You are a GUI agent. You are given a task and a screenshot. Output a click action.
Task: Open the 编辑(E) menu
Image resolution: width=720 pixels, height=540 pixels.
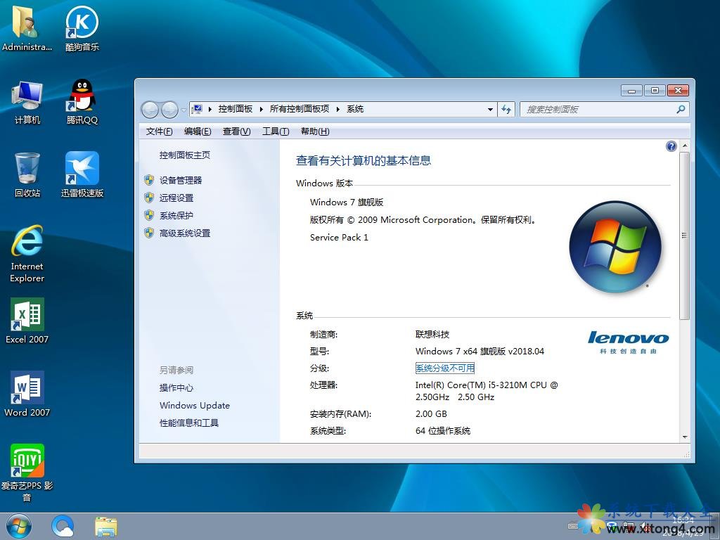pos(198,131)
